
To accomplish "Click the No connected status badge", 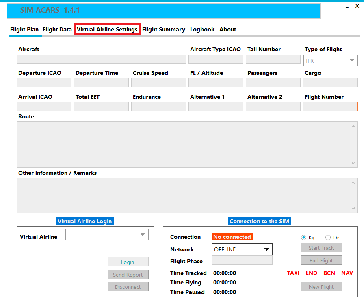I will point(232,237).
